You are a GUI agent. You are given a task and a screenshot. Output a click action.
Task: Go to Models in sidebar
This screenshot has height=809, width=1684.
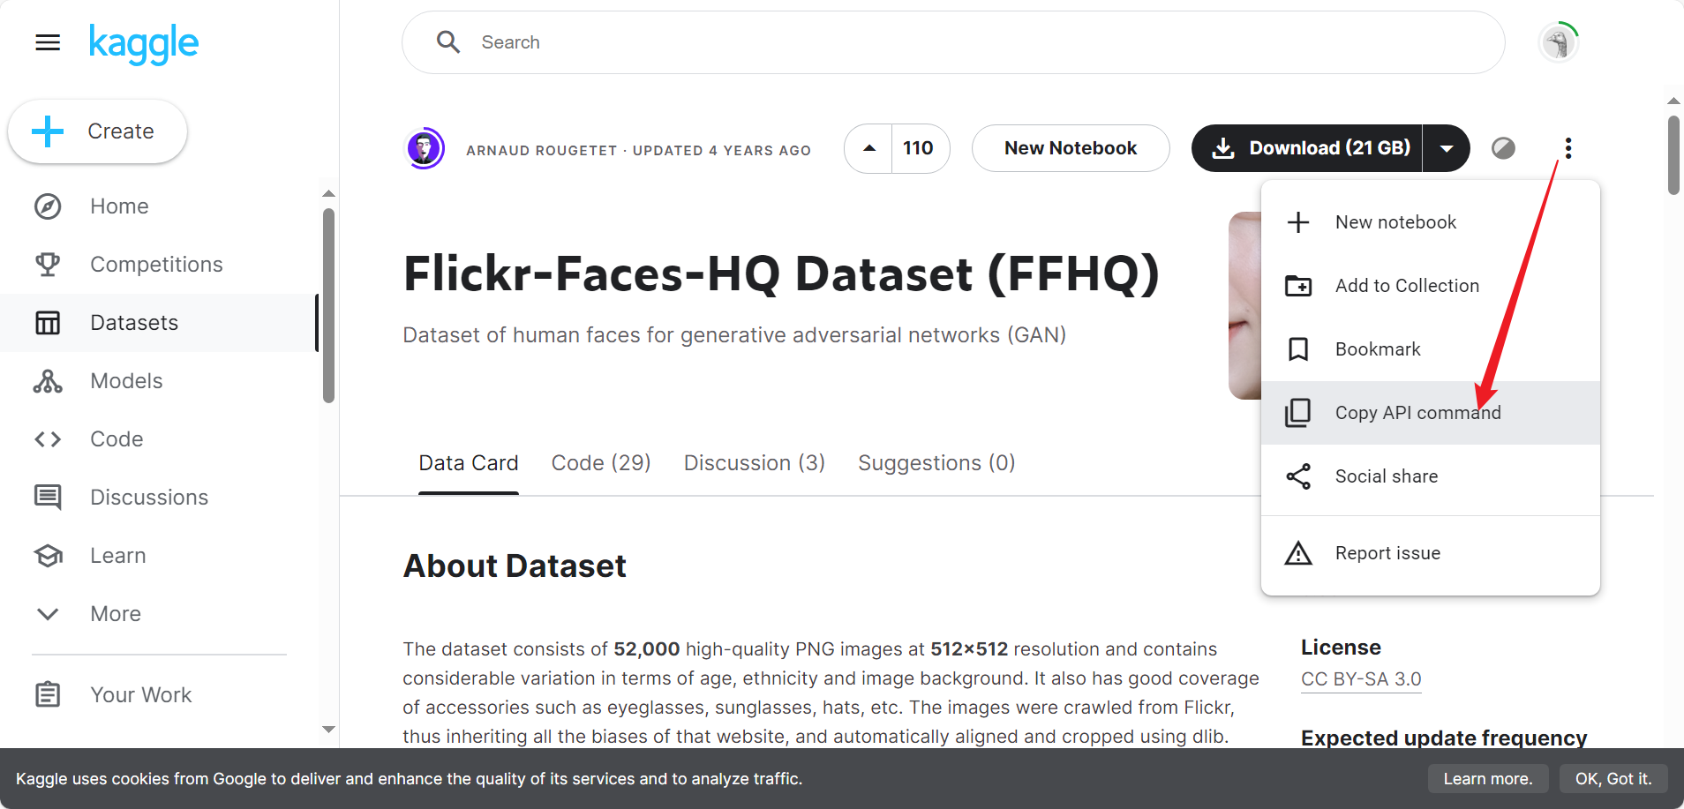[x=126, y=381]
